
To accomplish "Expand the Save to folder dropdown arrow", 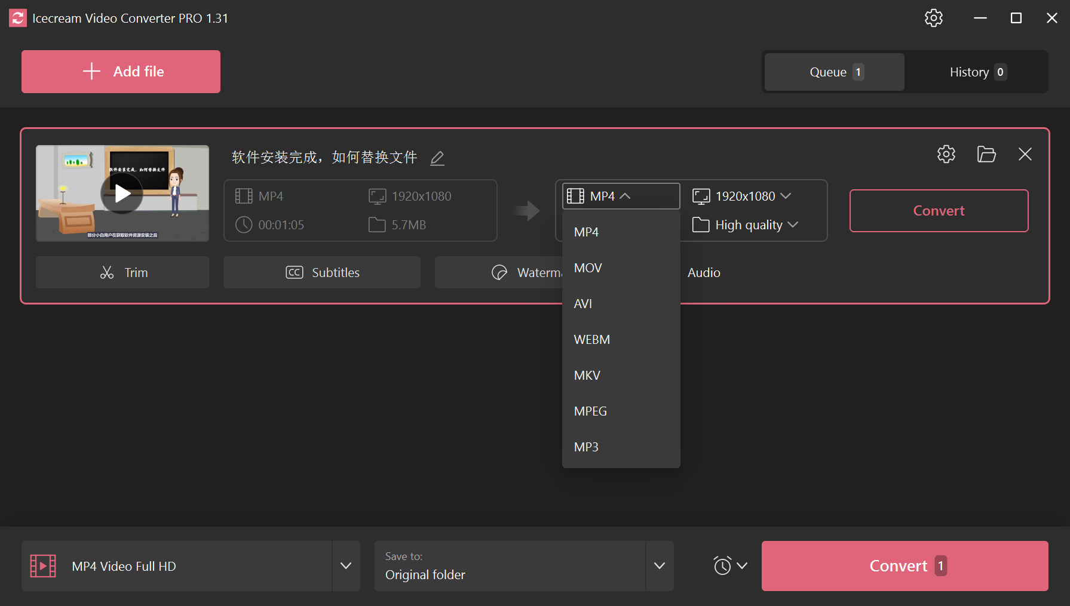I will [x=660, y=566].
